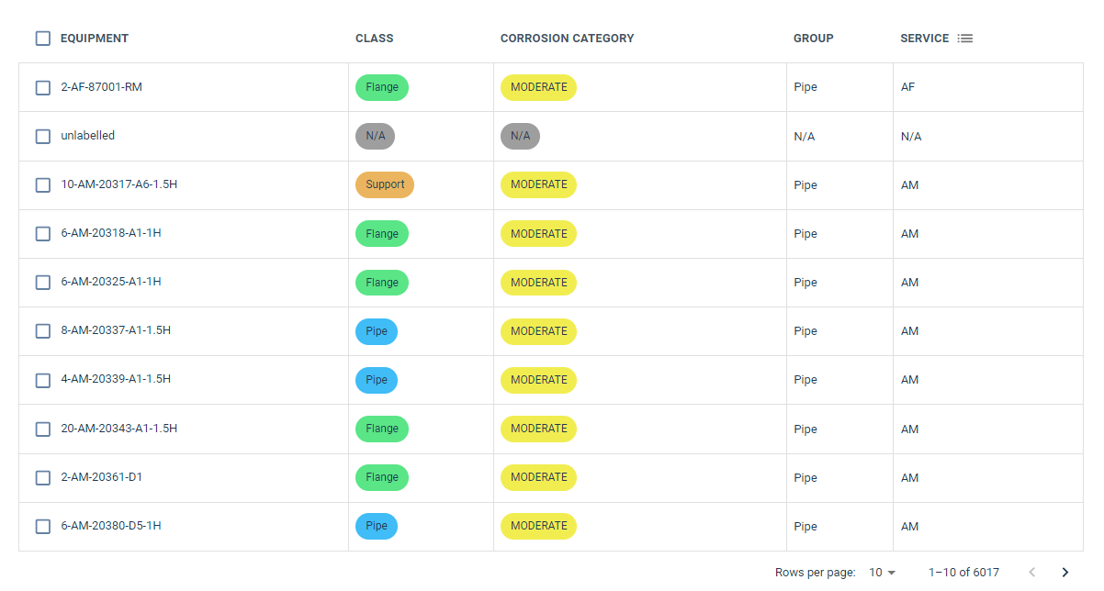This screenshot has height=591, width=1104.
Task: Open the rows per page dropdown
Action: [x=882, y=572]
